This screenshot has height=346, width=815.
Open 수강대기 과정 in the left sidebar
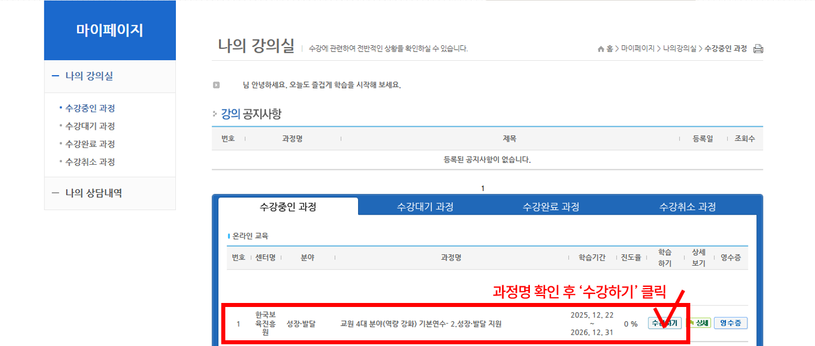pos(90,126)
